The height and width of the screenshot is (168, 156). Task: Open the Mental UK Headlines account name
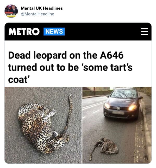(42, 8)
